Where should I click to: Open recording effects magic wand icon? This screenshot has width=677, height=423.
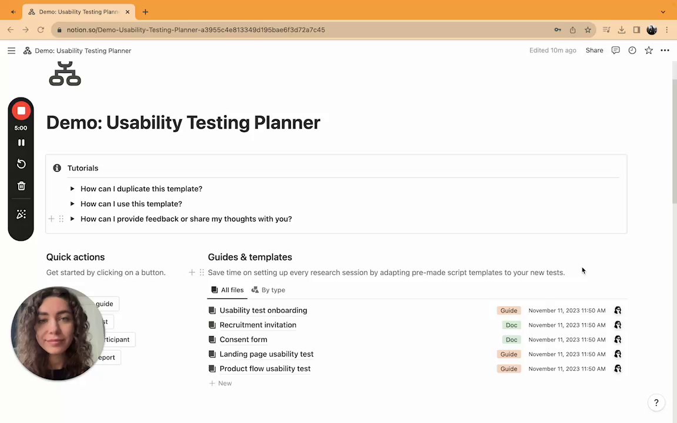[x=21, y=214]
